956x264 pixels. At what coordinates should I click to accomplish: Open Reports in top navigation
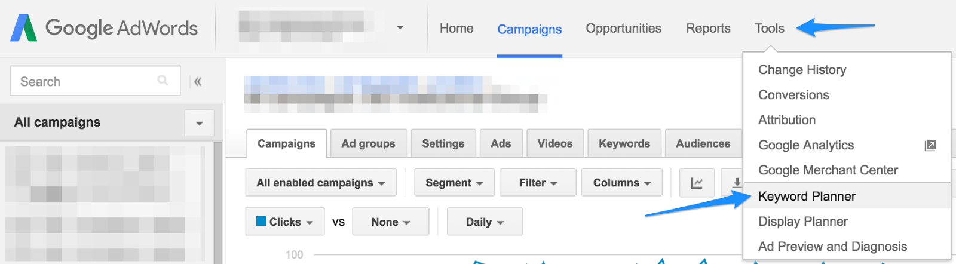coord(708,28)
